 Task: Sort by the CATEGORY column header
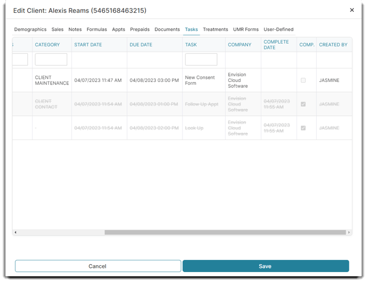point(47,45)
